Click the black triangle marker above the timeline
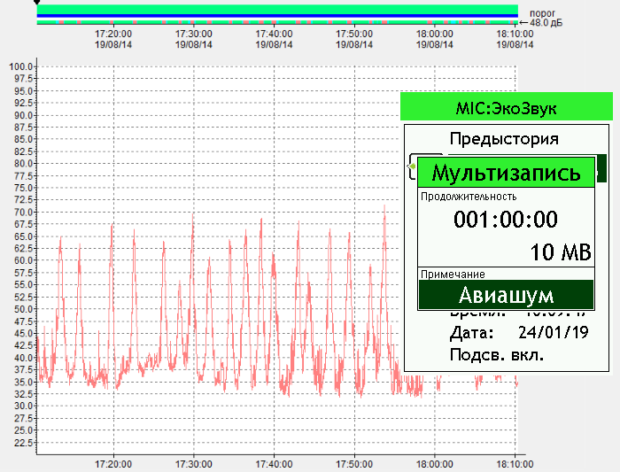The image size is (620, 472). click(36, 3)
